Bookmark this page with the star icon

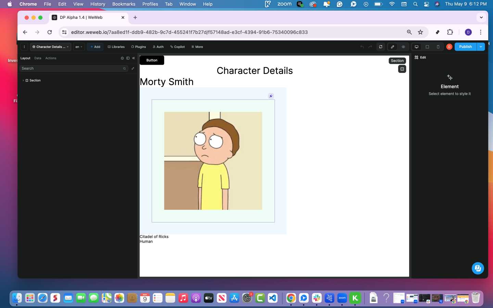point(420,32)
